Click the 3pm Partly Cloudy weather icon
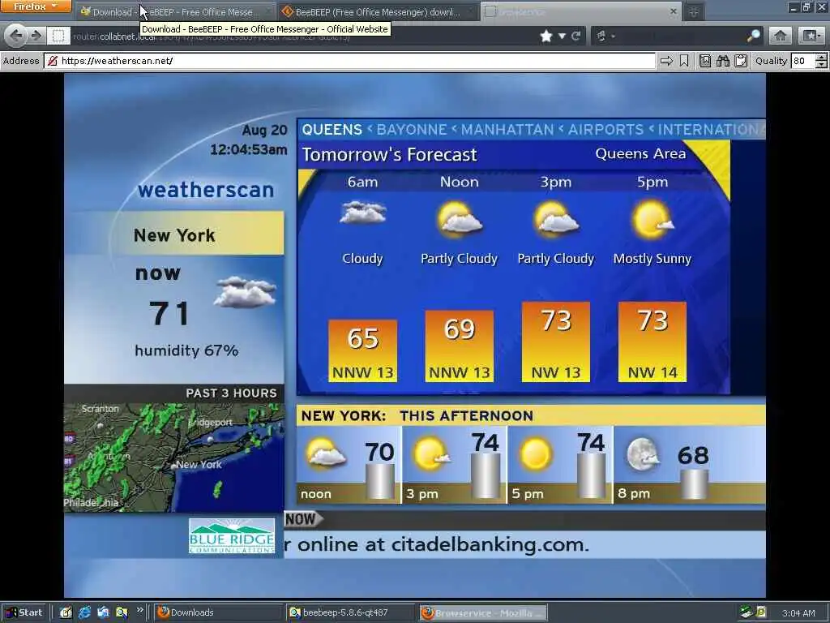The width and height of the screenshot is (830, 623). point(556,218)
